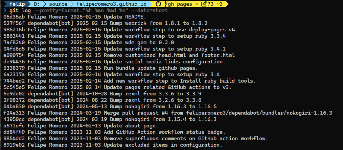Click date 2024-02-13 in log

86,126
